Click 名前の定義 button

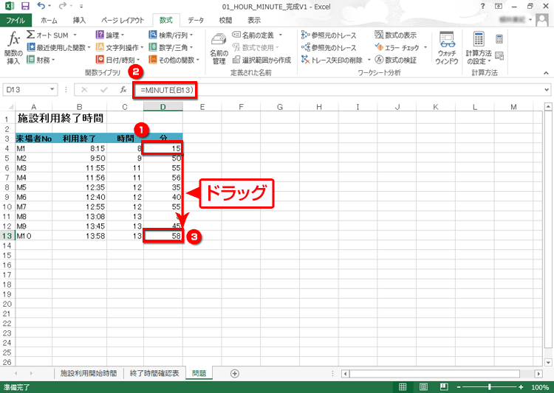click(253, 35)
